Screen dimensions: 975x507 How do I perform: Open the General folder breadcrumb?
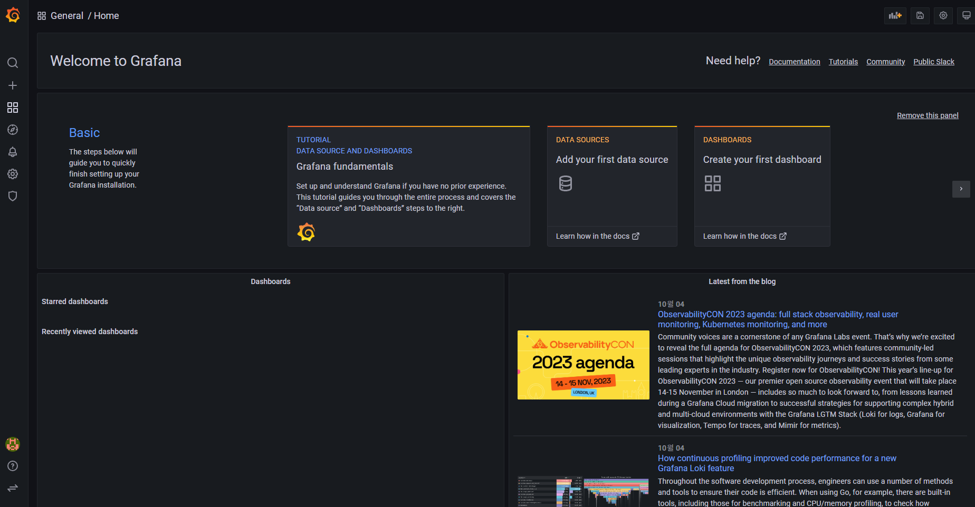(67, 16)
